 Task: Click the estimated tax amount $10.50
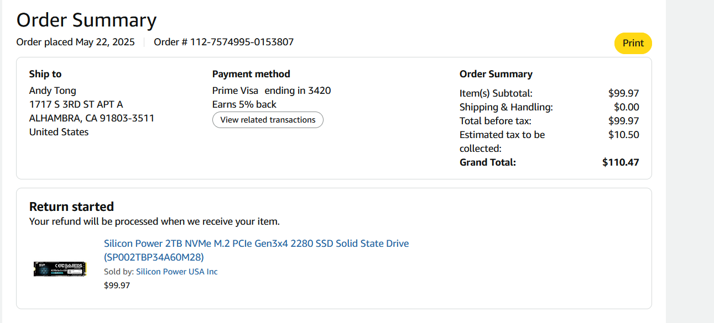coord(623,135)
